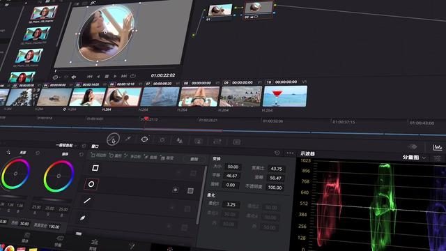Open the Curves palette icon
This screenshot has width=446, height=251.
coord(113,139)
